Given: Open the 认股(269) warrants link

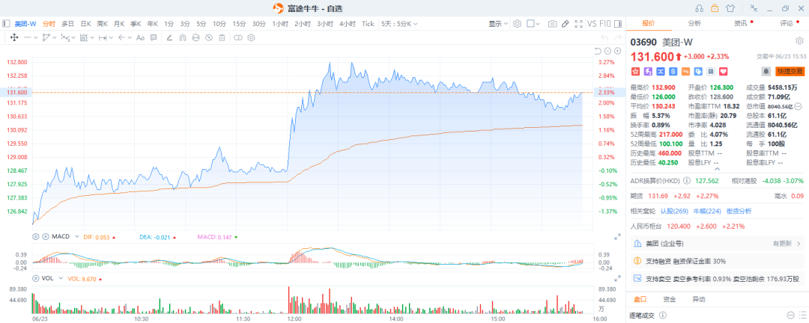Looking at the screenshot, I should point(674,211).
